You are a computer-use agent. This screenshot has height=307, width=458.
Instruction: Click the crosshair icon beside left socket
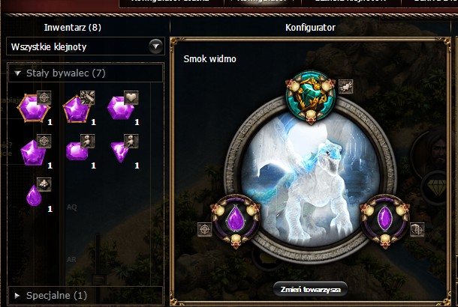[204, 230]
